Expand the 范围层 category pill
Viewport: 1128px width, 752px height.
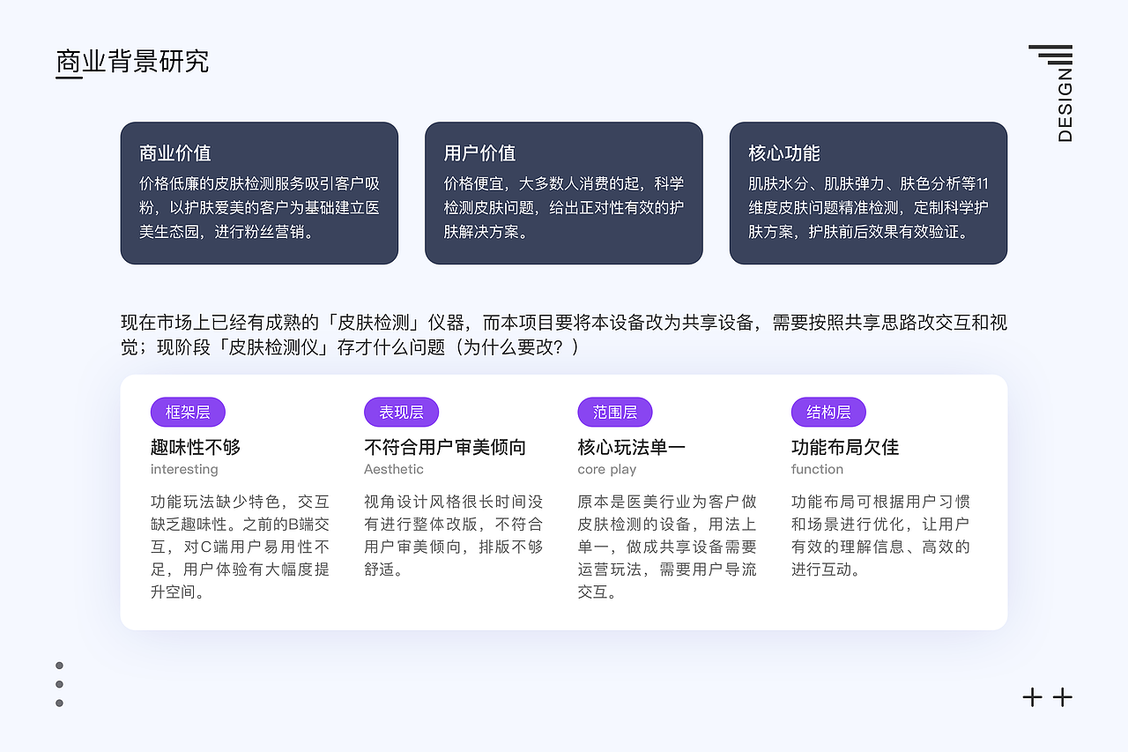(614, 412)
